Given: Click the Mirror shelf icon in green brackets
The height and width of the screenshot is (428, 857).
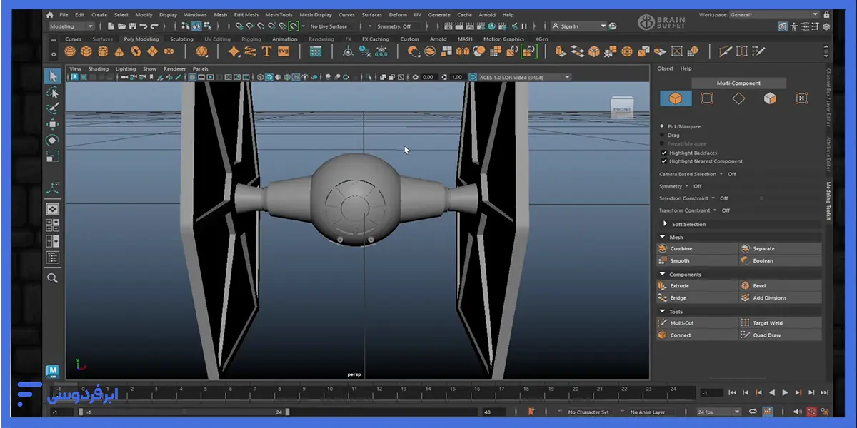Looking at the screenshot, I should 529,51.
